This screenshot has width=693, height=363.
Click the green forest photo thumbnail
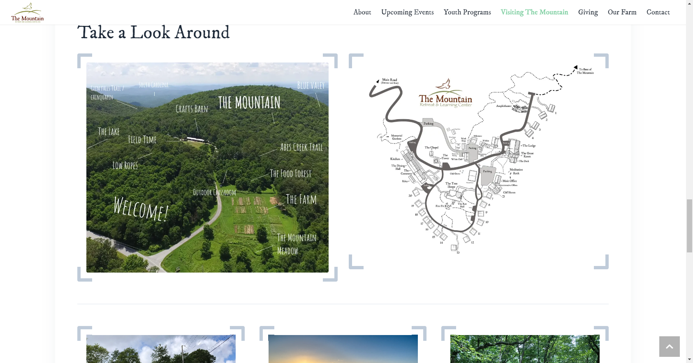(525, 349)
